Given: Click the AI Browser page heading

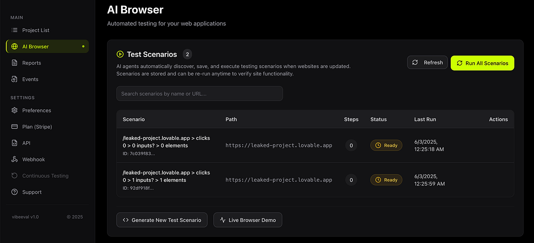Looking at the screenshot, I should [x=135, y=9].
